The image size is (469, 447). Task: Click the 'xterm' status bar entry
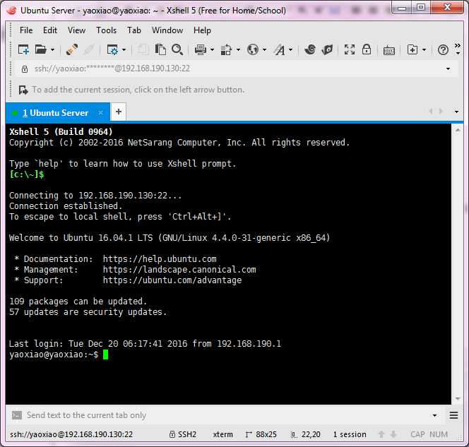222,434
